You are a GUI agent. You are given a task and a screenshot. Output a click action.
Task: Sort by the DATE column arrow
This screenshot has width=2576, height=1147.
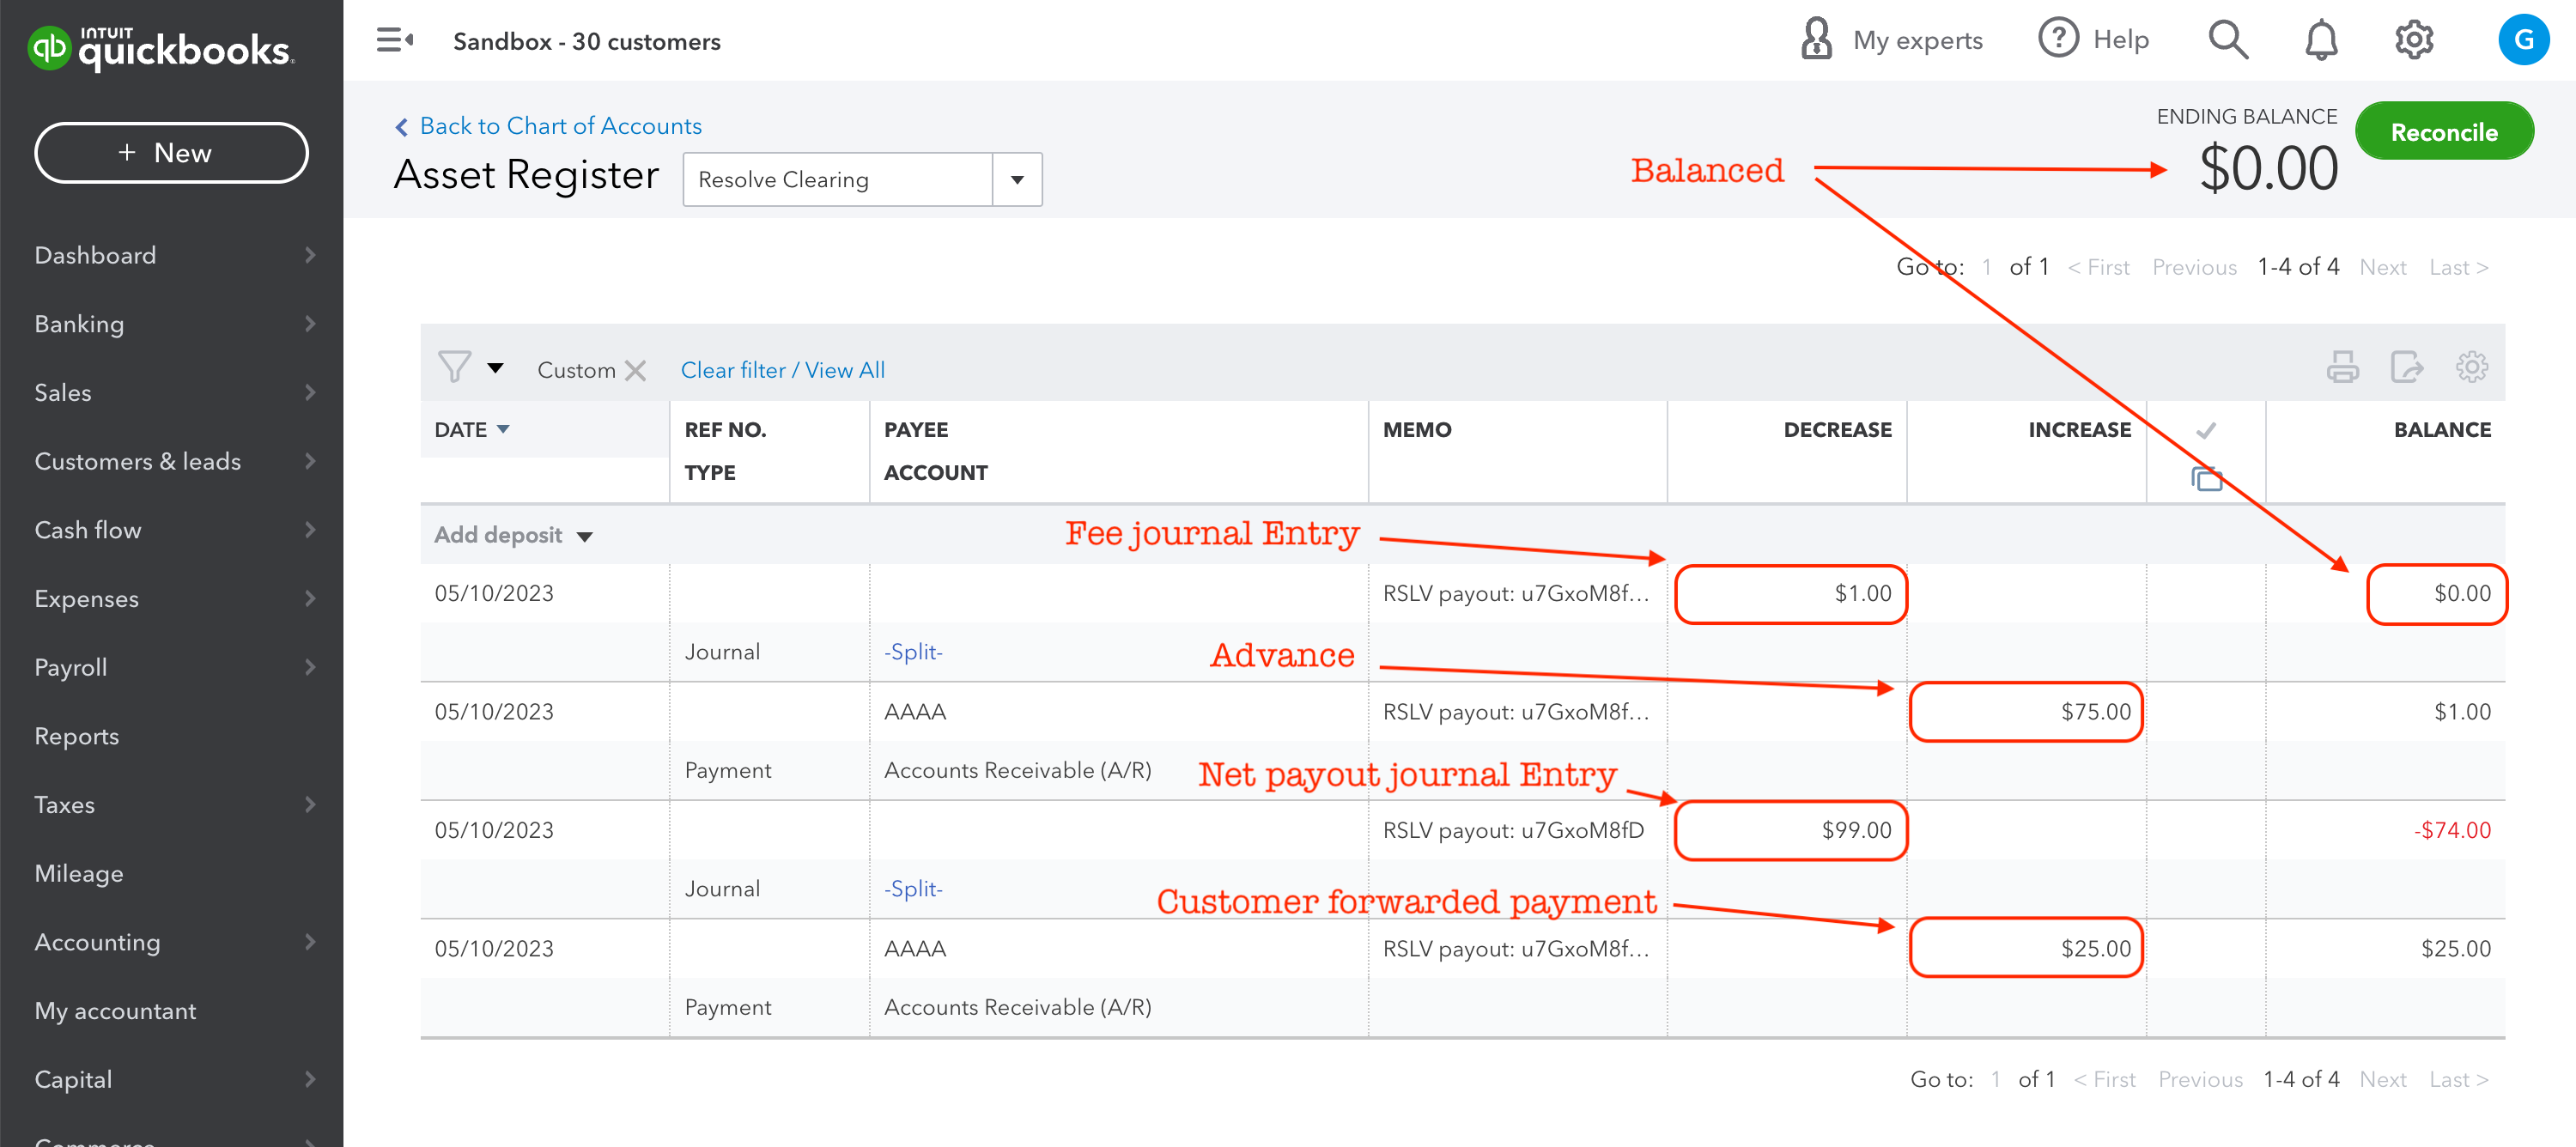[503, 430]
